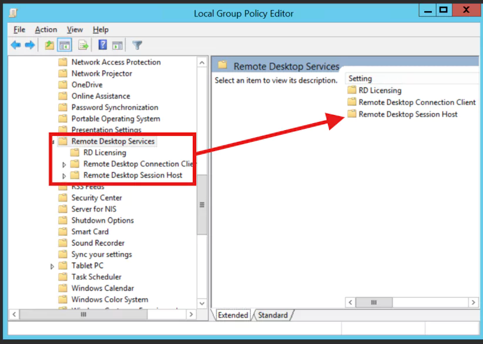This screenshot has width=483, height=344.
Task: Close the Local Group Policy Editor window
Action: pyautogui.click(x=467, y=10)
